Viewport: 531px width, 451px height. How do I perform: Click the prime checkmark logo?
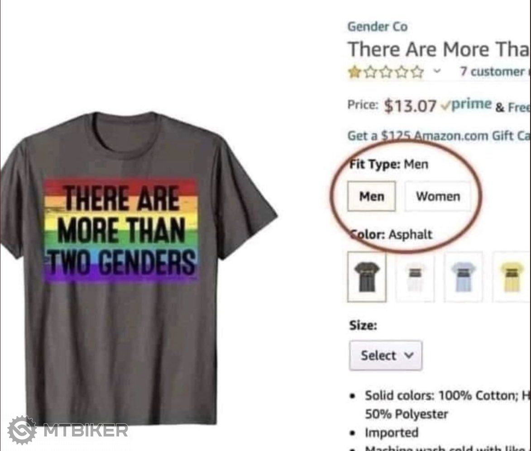466,105
